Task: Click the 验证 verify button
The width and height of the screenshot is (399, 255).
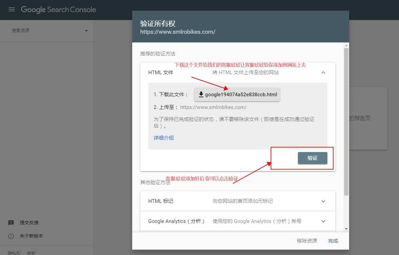Action: [x=312, y=158]
